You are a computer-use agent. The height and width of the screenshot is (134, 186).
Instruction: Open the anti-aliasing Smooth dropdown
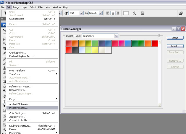[x=101, y=13]
